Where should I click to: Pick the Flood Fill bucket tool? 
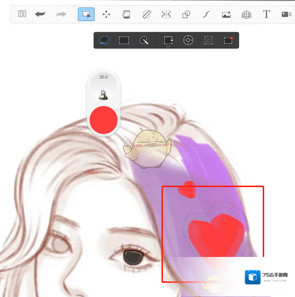126,14
